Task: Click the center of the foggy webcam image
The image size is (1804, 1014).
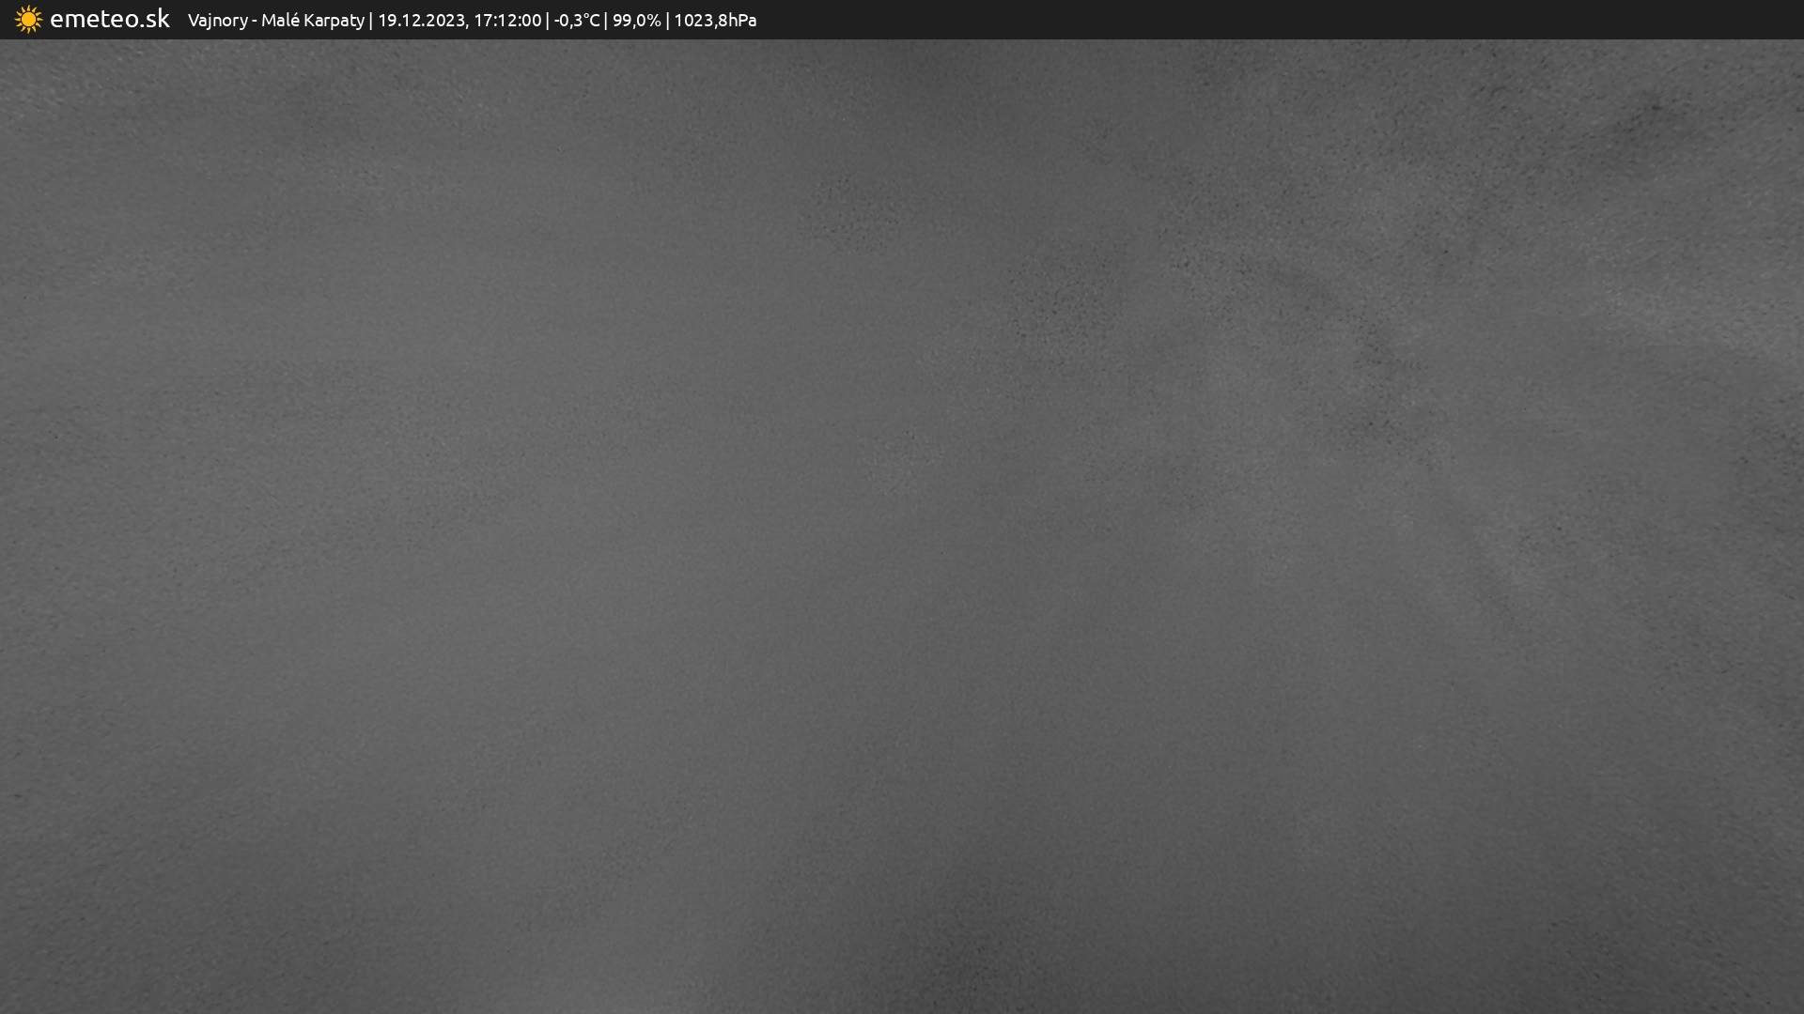Action: pyautogui.click(x=902, y=526)
